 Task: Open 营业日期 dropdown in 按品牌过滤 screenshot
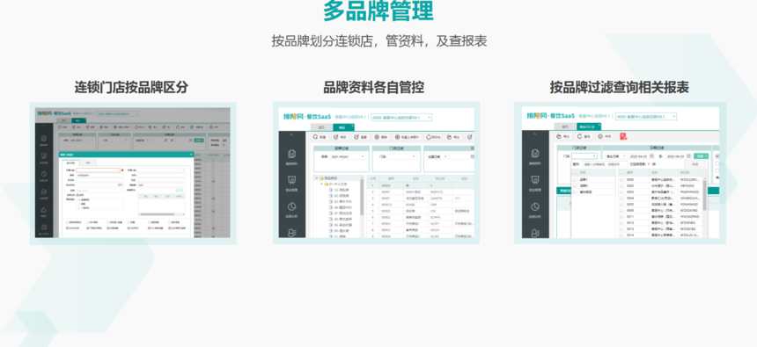(616, 156)
